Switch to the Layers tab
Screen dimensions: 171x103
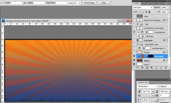tap(136, 4)
